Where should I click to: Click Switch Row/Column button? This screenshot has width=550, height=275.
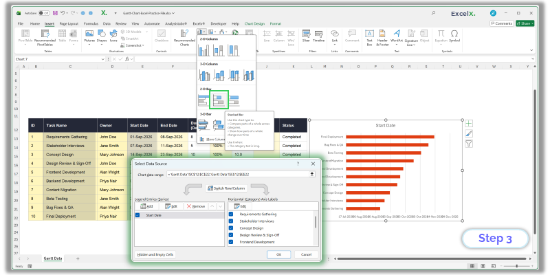226,188
